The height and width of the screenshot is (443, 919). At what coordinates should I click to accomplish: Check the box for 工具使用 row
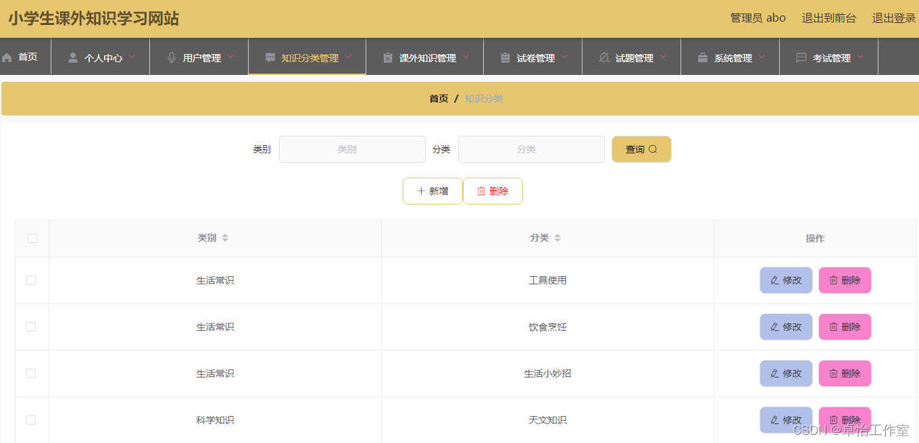(31, 280)
